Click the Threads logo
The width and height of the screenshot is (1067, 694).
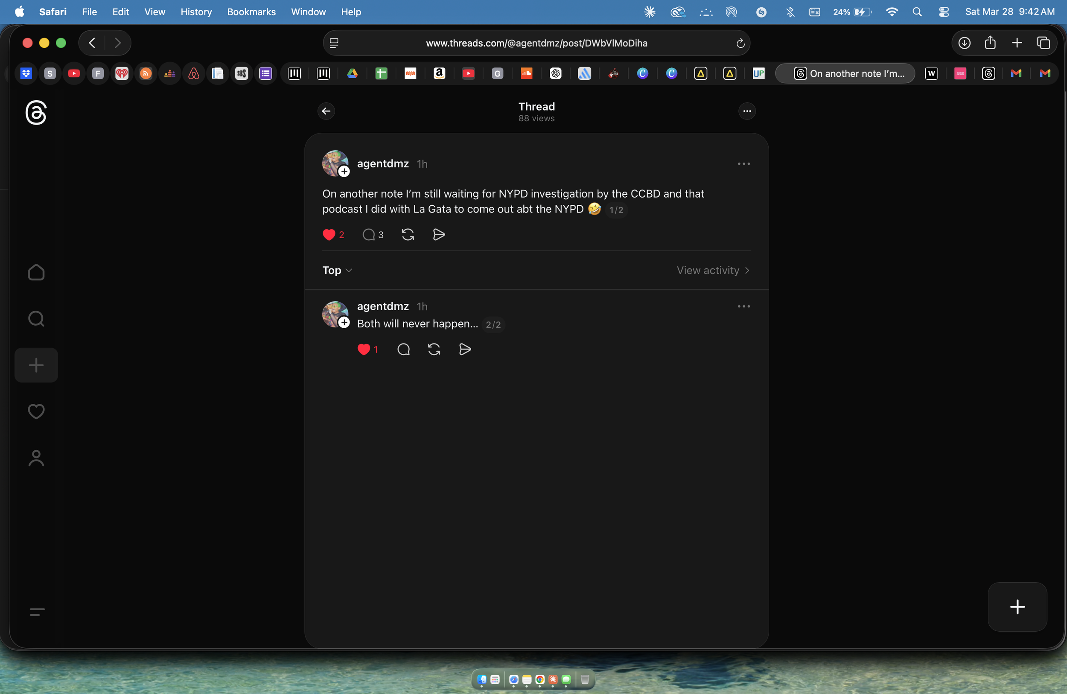click(x=36, y=112)
